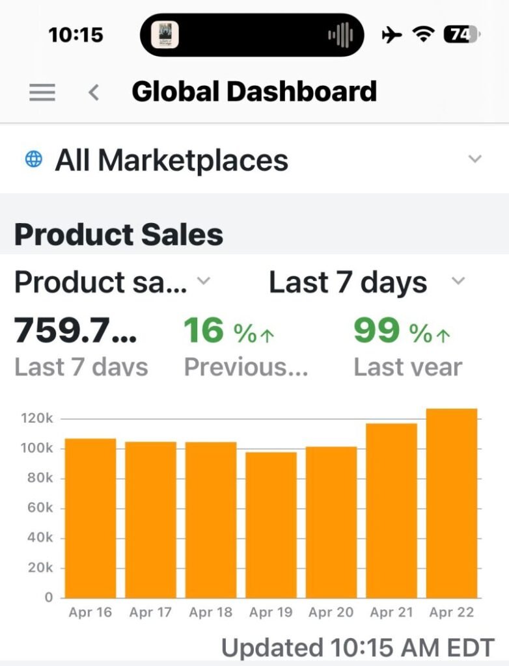Viewport: 509px width, 666px height.
Task: Open the hamburger navigation menu
Action: click(42, 92)
